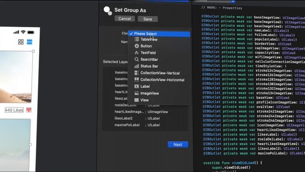Click the followLabel outlet code line

248,35
